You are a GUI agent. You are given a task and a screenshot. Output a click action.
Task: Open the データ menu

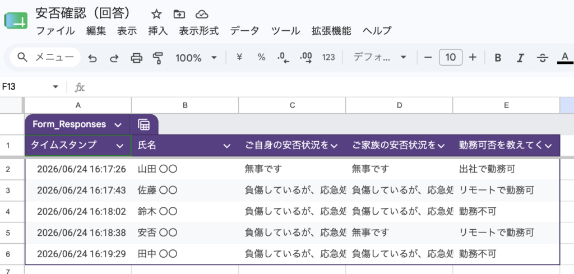(x=244, y=31)
